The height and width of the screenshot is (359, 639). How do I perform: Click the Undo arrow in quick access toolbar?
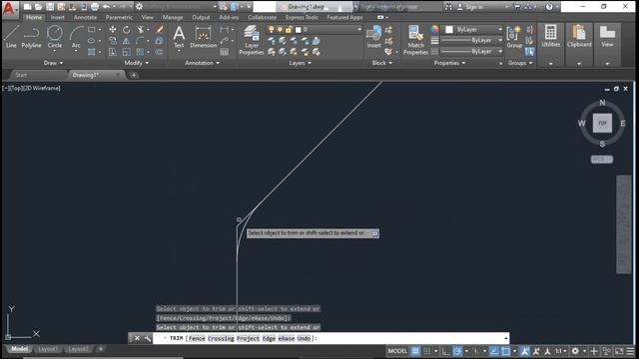click(106, 7)
